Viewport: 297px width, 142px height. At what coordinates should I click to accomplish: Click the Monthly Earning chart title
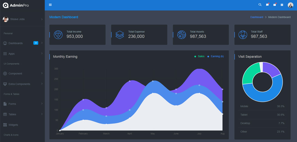pos(65,57)
